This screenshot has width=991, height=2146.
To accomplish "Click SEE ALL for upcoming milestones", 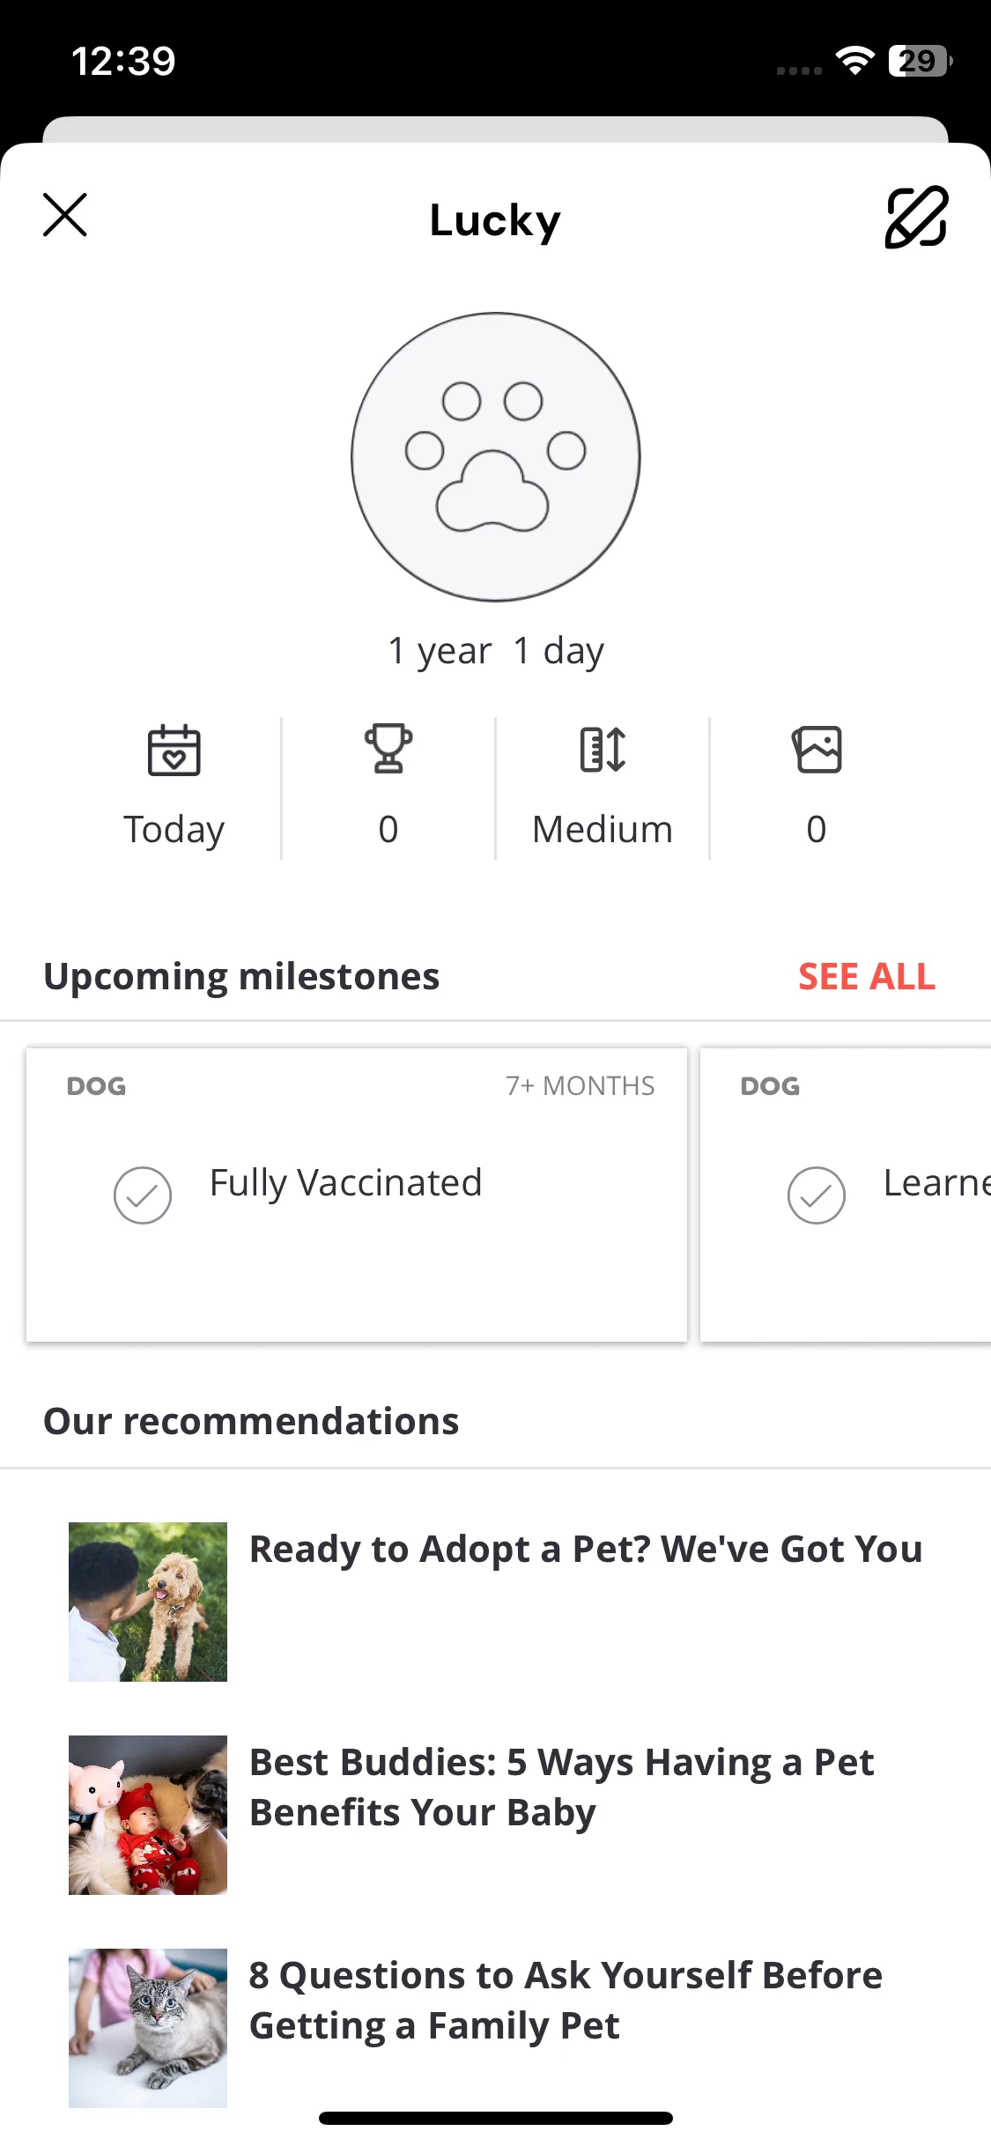I will [867, 977].
